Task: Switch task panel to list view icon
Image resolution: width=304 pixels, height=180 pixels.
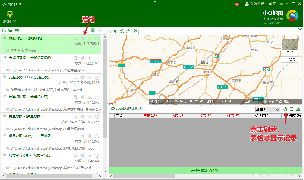Action: pyautogui.click(x=17, y=31)
